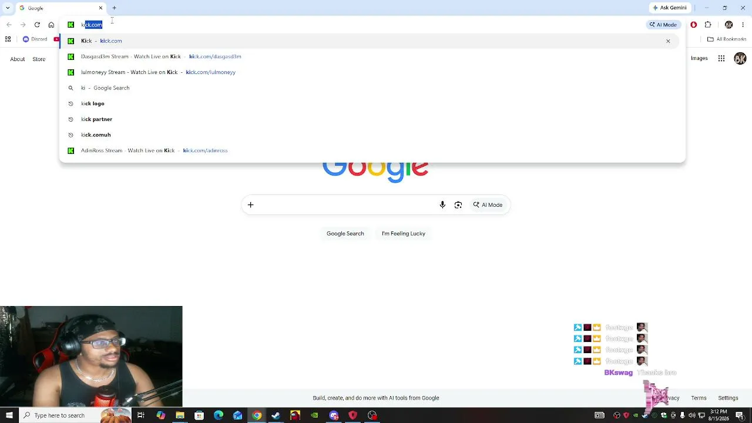Start voice search with the microphone icon
Viewport: 752px width, 423px height.
(442, 205)
